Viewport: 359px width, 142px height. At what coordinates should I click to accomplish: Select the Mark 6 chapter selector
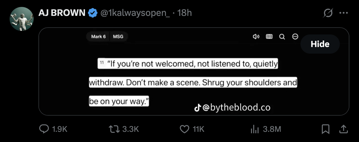(x=98, y=37)
